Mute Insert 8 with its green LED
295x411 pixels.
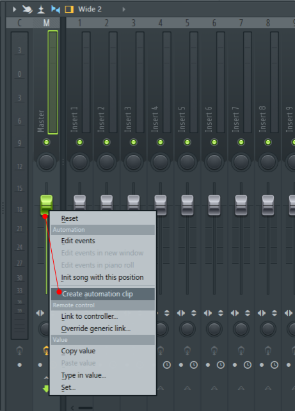268,142
